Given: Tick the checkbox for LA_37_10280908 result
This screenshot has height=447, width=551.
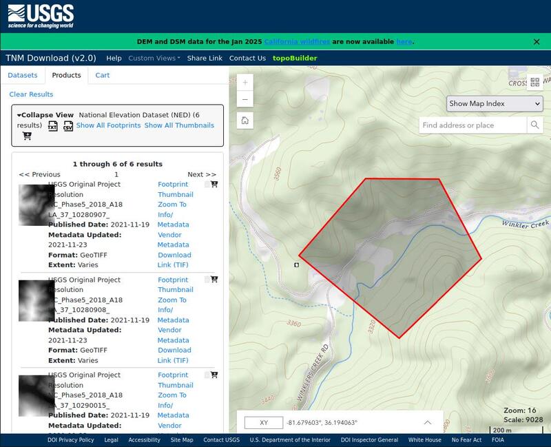Looking at the screenshot, I should coord(207,280).
